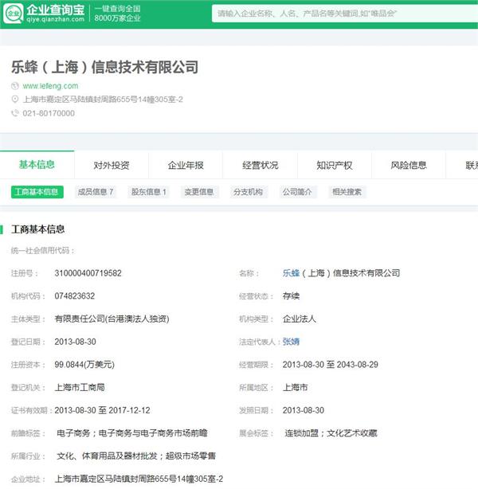Click the phone icon beside 021-80170000

pyautogui.click(x=14, y=113)
